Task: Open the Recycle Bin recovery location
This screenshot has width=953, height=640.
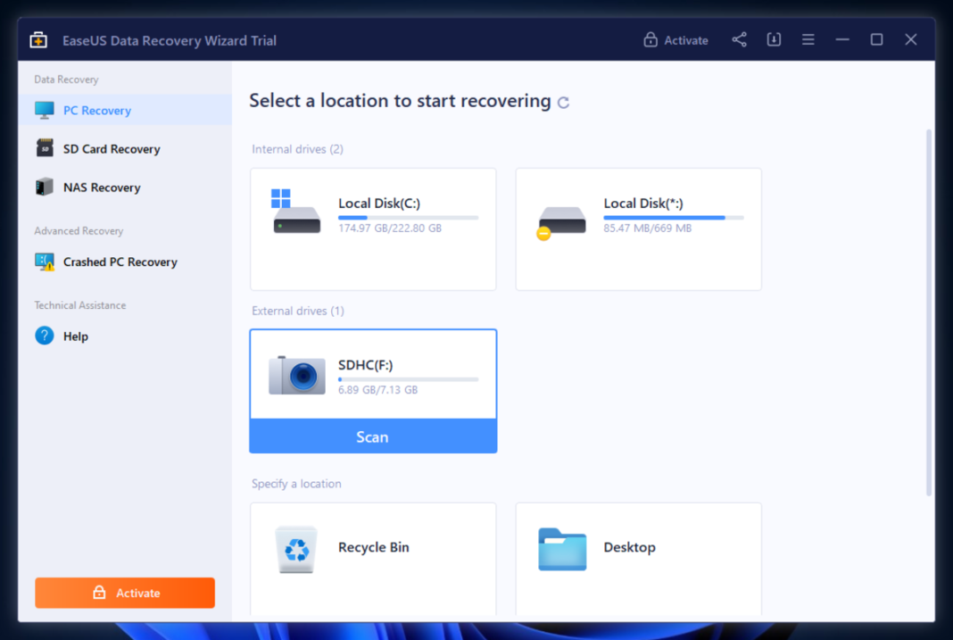Action: pos(372,547)
